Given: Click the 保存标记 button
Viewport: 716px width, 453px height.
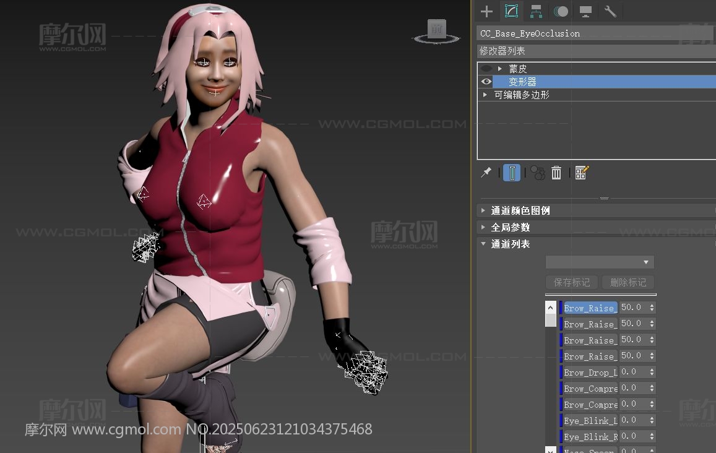Looking at the screenshot, I should (572, 282).
